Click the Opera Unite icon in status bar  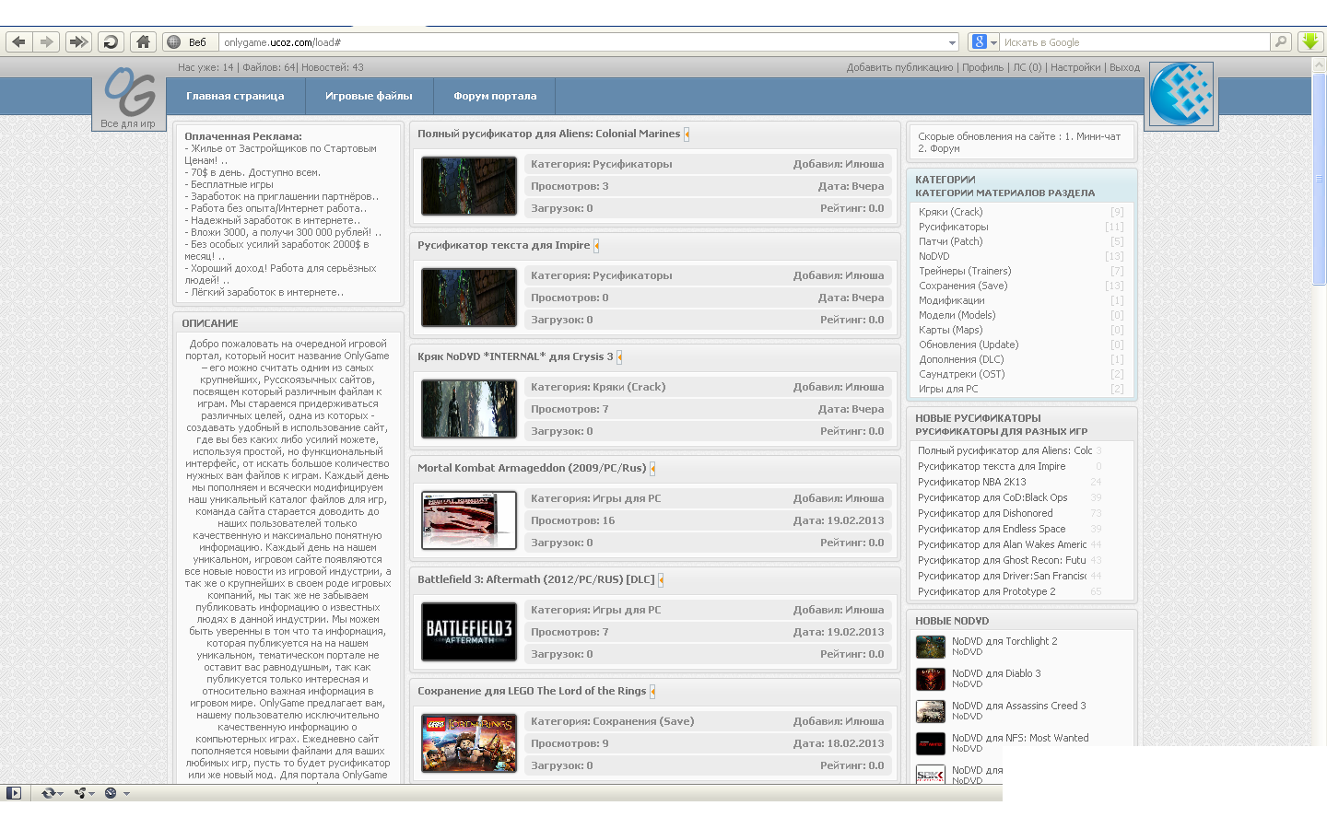pyautogui.click(x=80, y=792)
